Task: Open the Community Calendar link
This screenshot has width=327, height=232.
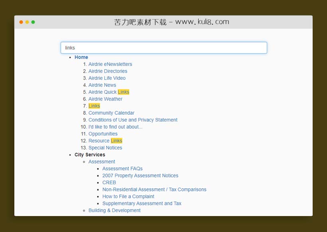Action: (111, 113)
